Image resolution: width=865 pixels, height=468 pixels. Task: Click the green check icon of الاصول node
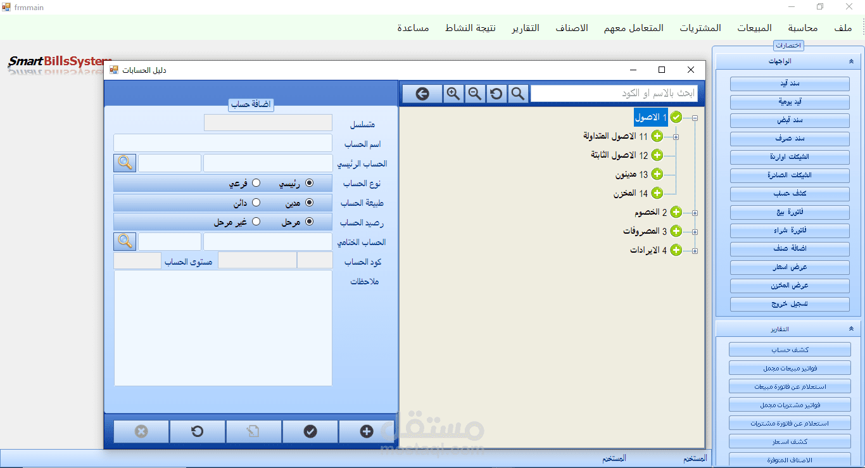[x=676, y=117]
